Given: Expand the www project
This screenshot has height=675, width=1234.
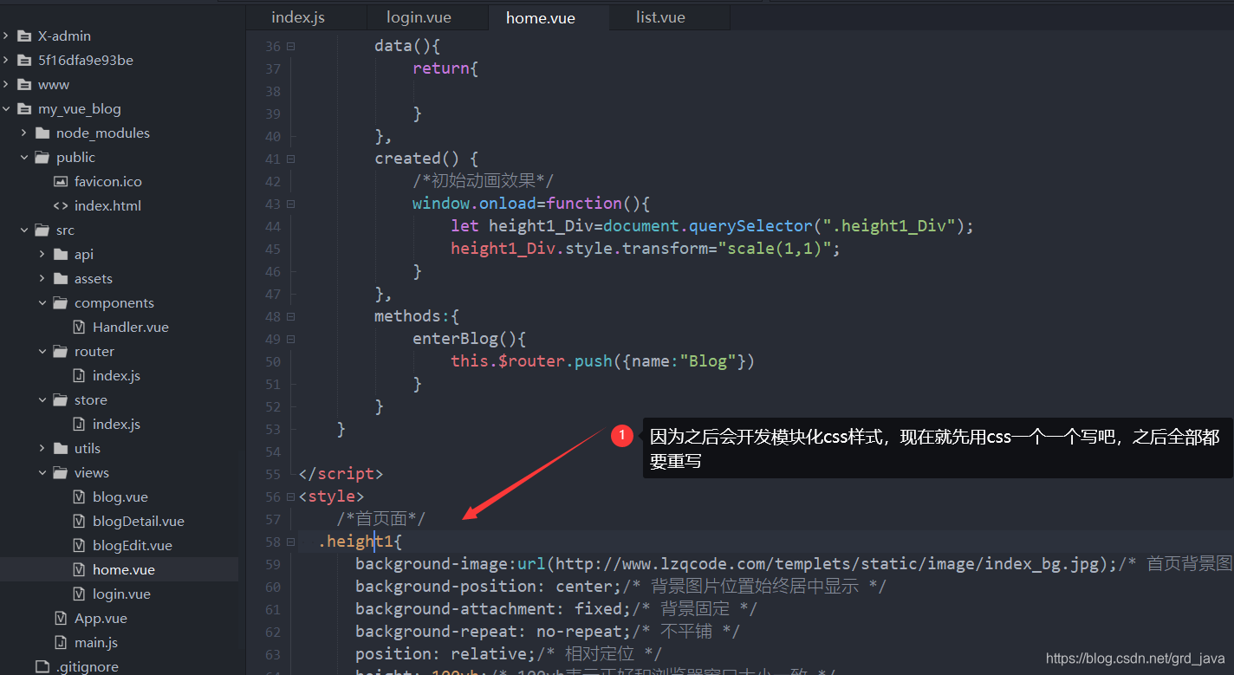Looking at the screenshot, I should click(x=6, y=85).
